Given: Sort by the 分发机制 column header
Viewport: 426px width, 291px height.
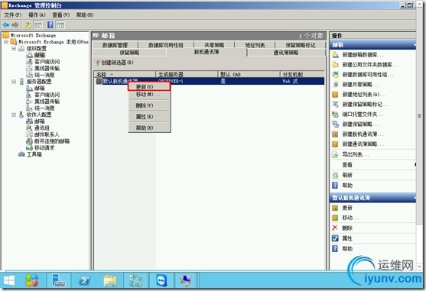Looking at the screenshot, I should pyautogui.click(x=302, y=74).
